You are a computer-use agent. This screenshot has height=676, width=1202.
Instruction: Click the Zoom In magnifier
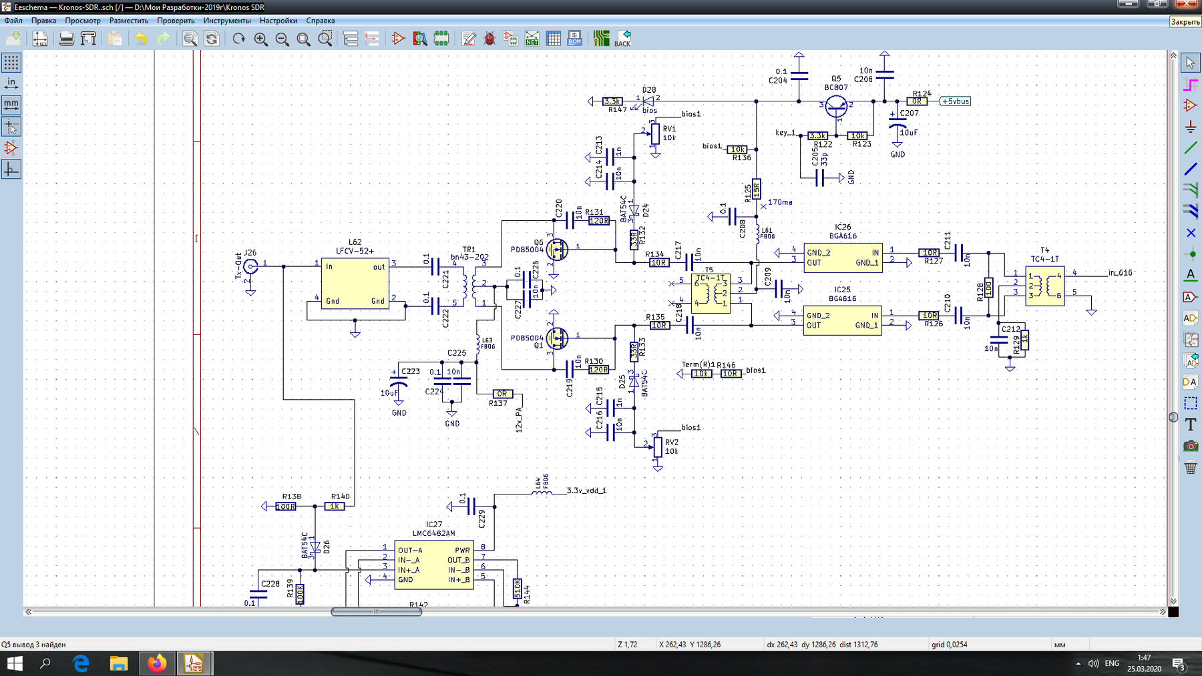click(x=260, y=39)
